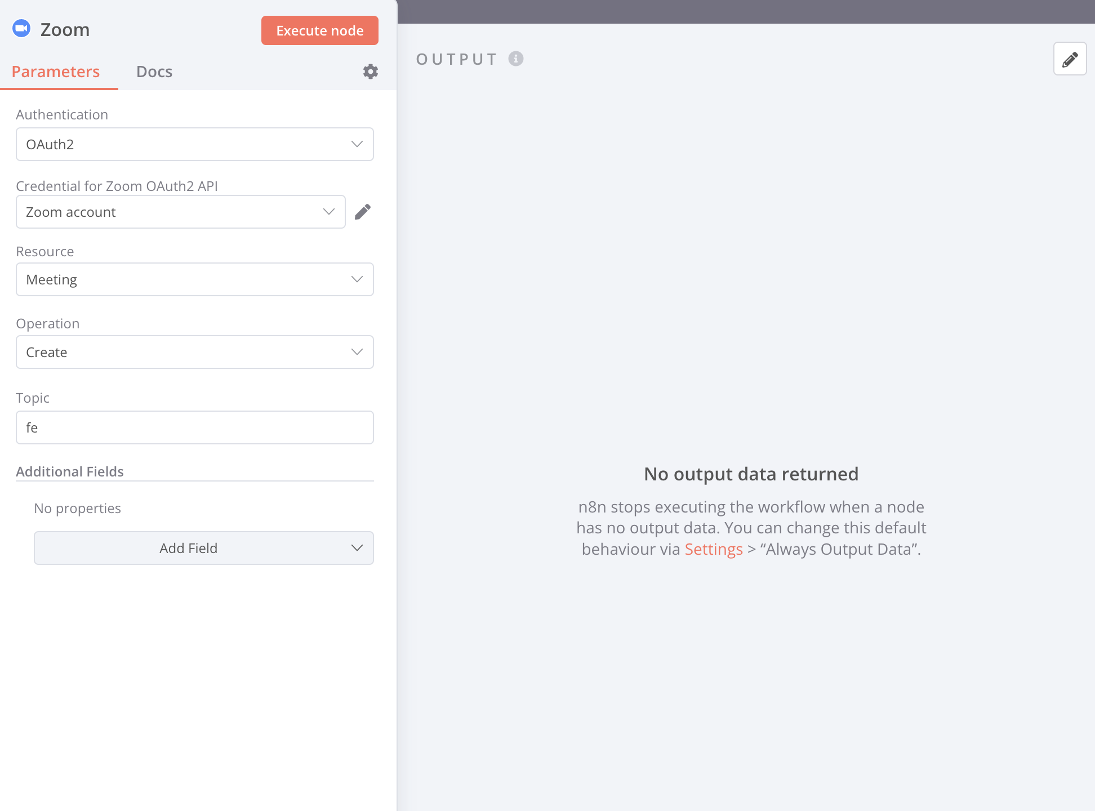This screenshot has width=1095, height=811.
Task: Click the "No output data returned" heading
Action: point(751,474)
